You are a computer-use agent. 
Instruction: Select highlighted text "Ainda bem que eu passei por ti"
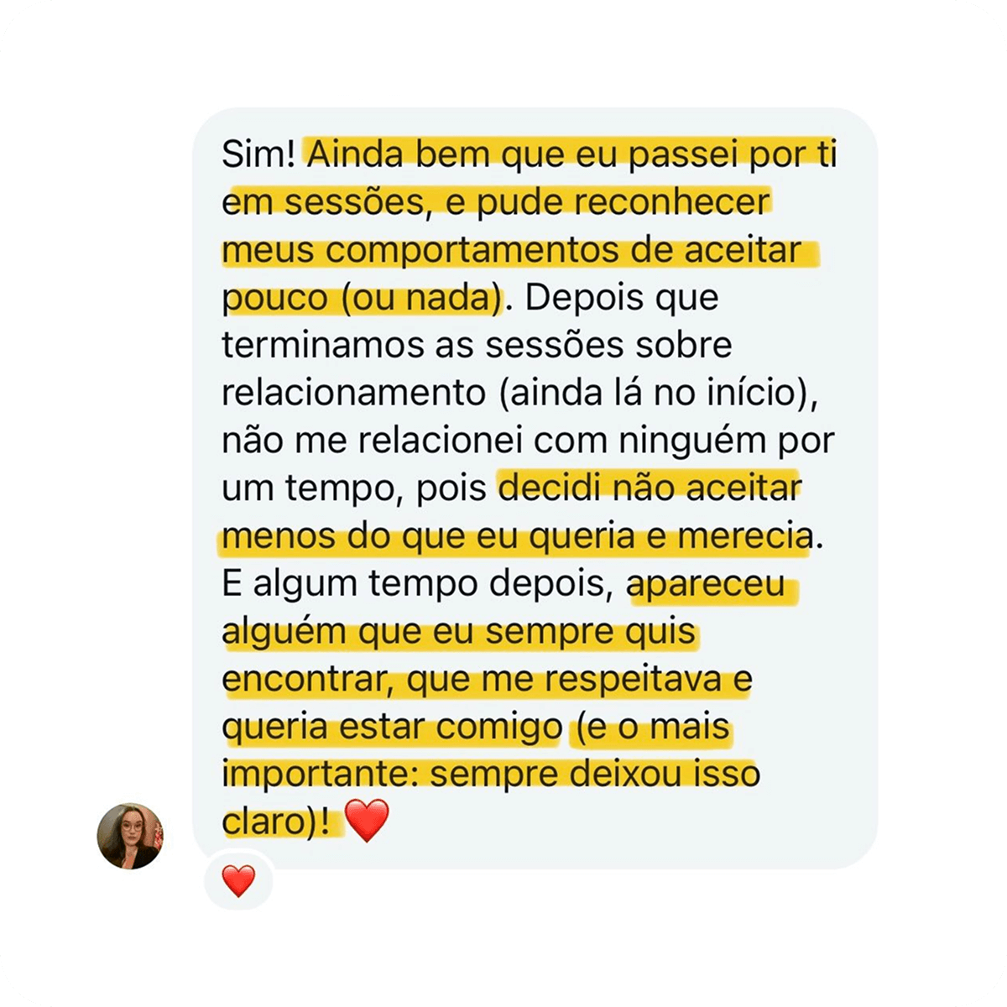click(572, 154)
